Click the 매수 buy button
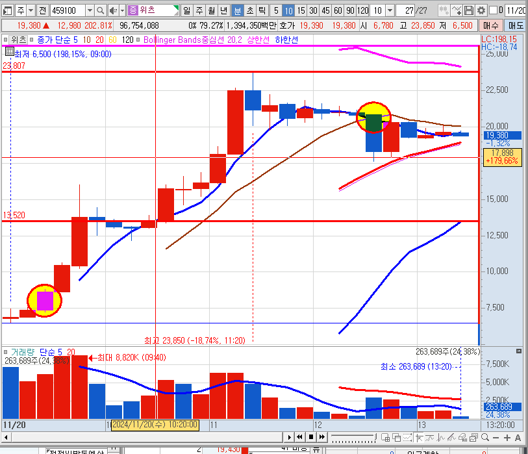 click(x=490, y=25)
